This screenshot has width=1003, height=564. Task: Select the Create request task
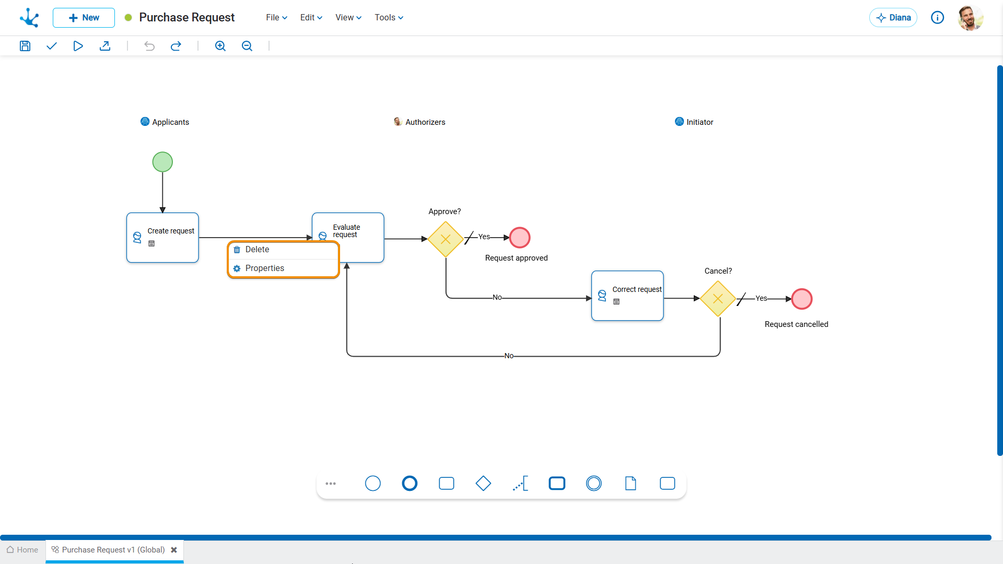coord(162,238)
